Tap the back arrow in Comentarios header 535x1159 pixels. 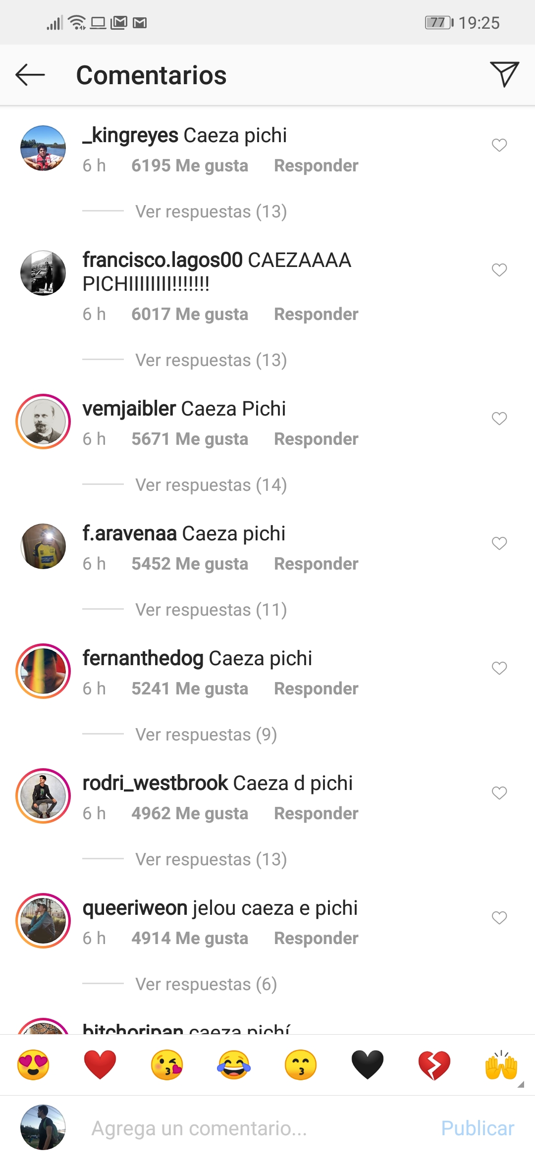point(30,75)
